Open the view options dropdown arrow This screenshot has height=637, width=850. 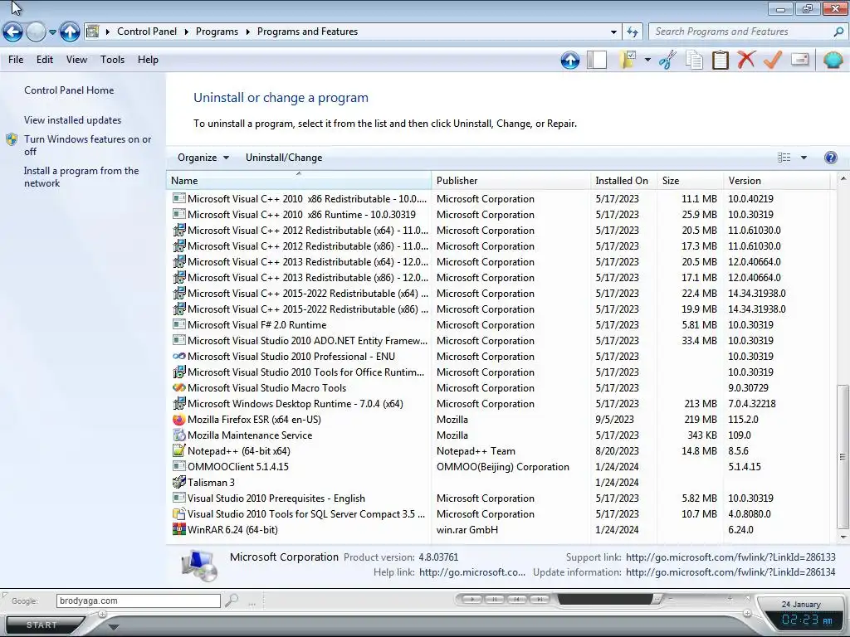coord(804,158)
